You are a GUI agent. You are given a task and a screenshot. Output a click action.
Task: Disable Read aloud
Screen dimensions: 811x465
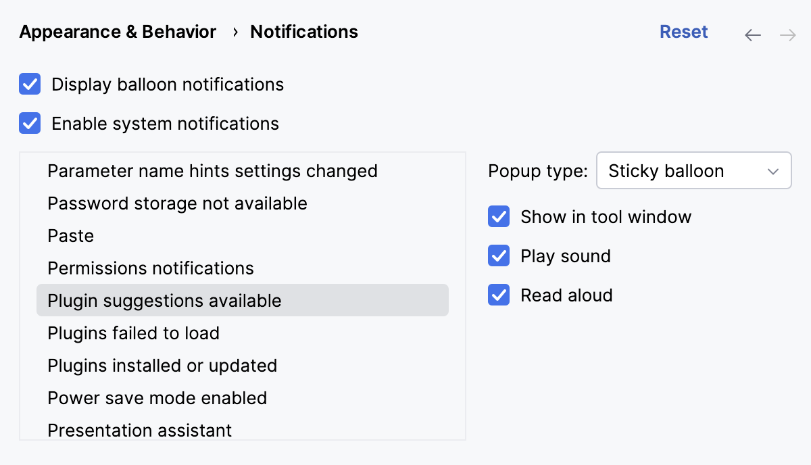[x=498, y=295]
